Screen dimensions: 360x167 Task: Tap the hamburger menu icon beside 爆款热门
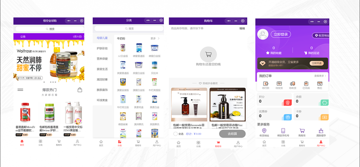(x=20, y=90)
